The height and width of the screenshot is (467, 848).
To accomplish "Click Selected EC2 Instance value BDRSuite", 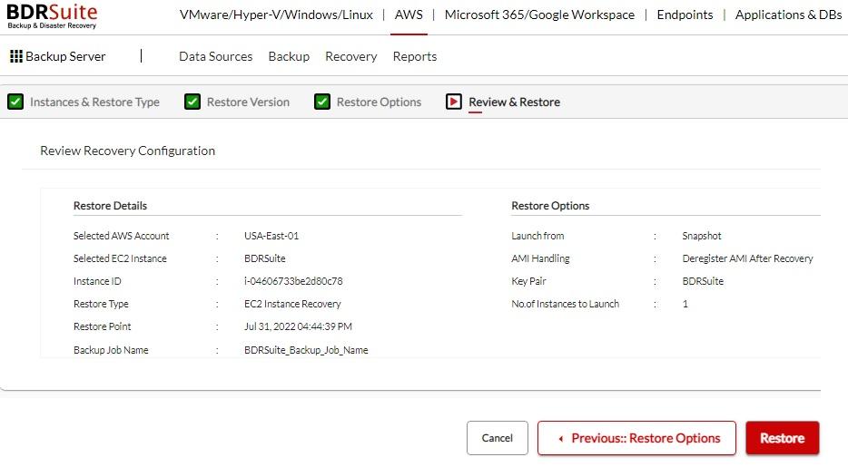I will click(x=264, y=258).
